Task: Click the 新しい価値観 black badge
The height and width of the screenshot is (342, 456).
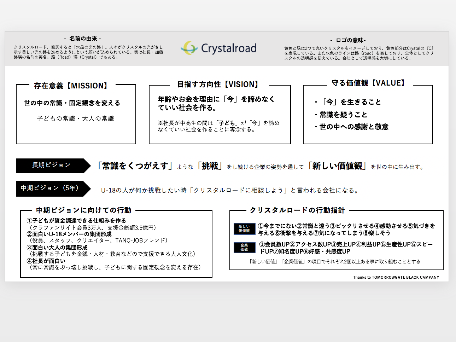Action: [x=245, y=228]
